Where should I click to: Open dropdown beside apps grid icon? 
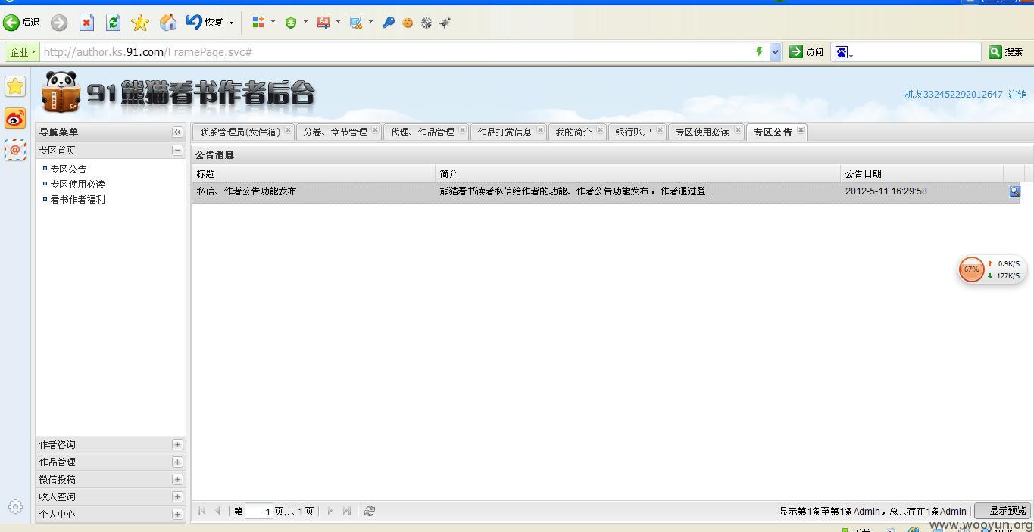click(273, 23)
